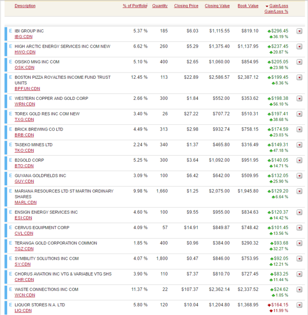This screenshot has width=308, height=315.
Task: Open the WRN:CDN ticker link
Action: (25, 104)
